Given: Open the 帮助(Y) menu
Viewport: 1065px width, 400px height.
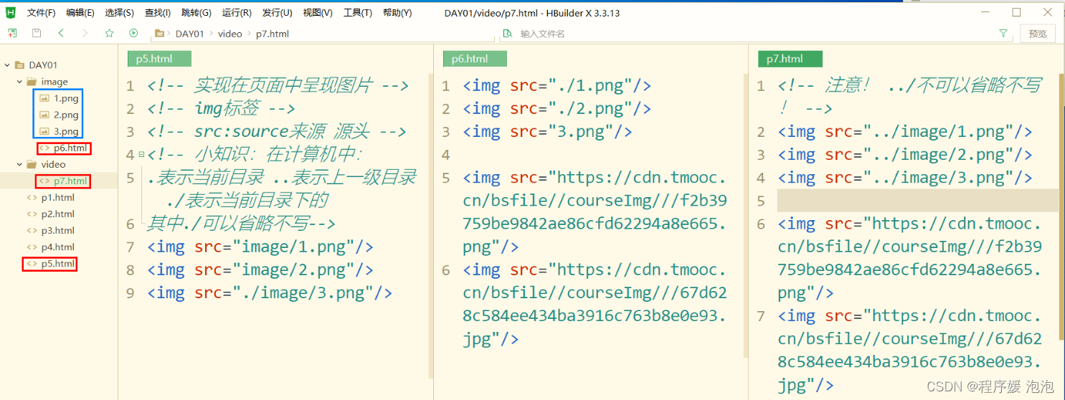Looking at the screenshot, I should (397, 13).
